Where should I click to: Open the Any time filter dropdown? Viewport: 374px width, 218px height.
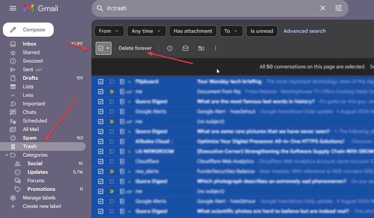point(146,31)
